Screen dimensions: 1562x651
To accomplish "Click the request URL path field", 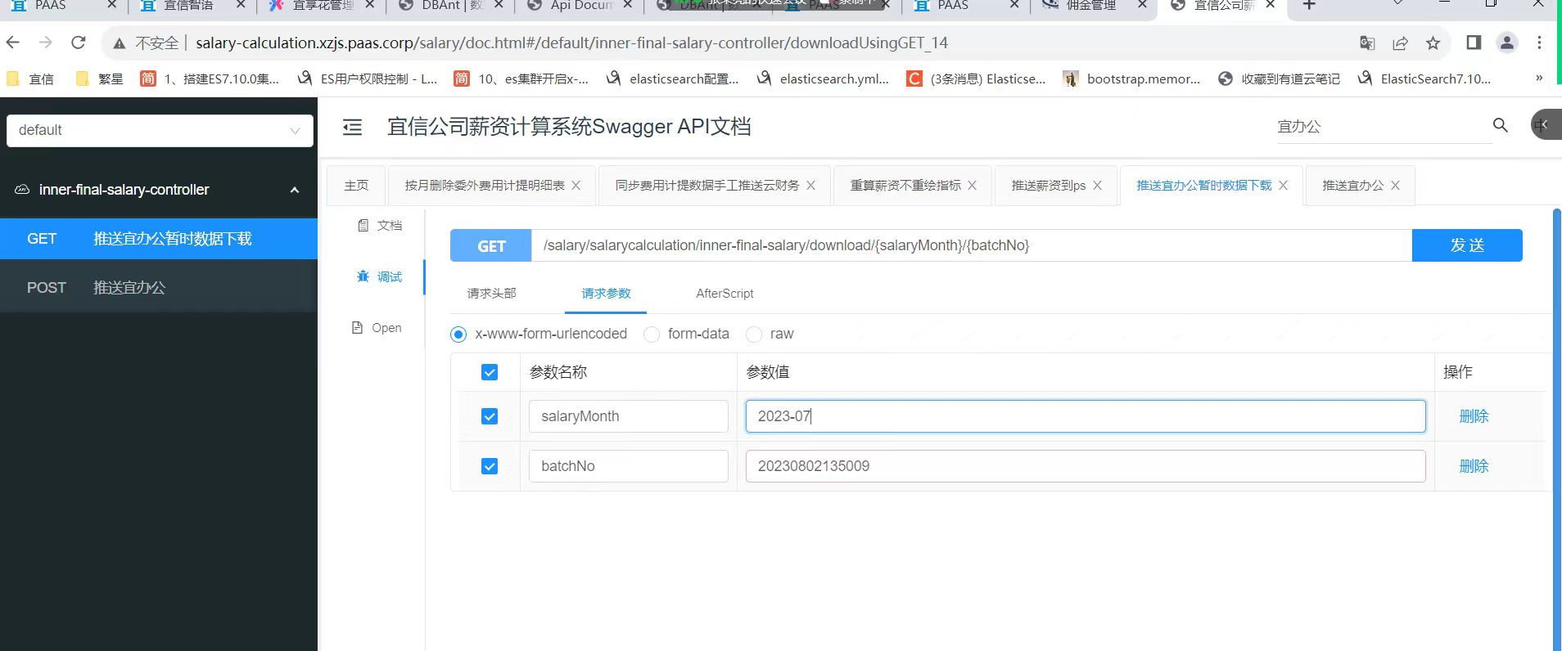I will point(972,245).
